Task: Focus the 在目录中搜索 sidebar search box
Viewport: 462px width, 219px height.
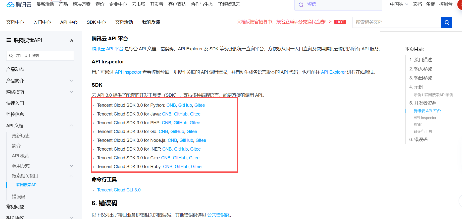Action: pyautogui.click(x=40, y=56)
